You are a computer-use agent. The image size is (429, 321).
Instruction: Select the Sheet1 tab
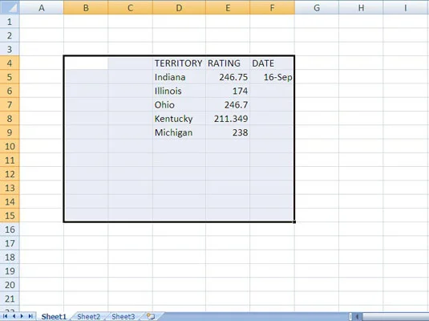(x=54, y=317)
